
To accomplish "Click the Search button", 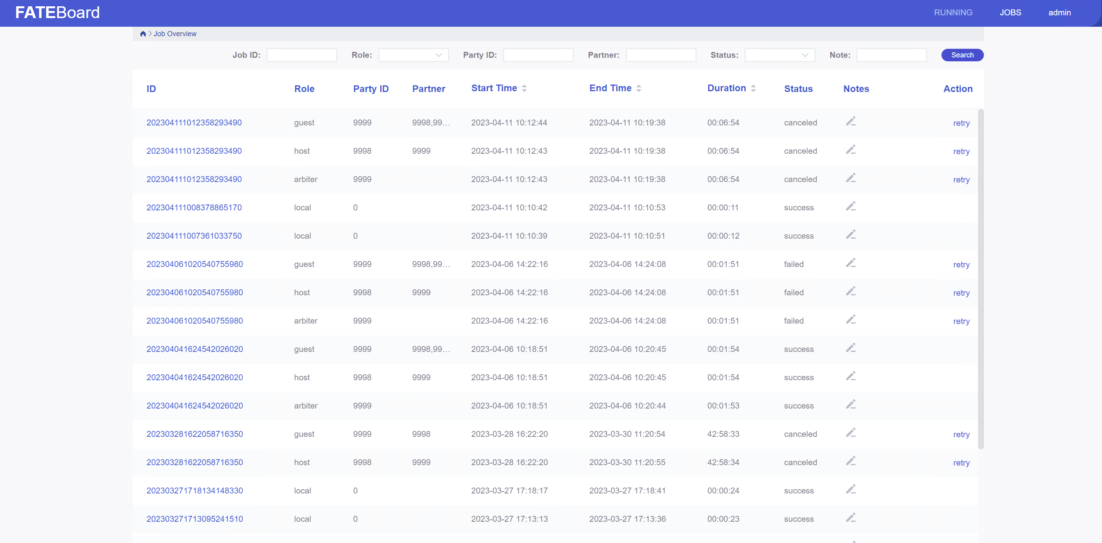I will [962, 55].
